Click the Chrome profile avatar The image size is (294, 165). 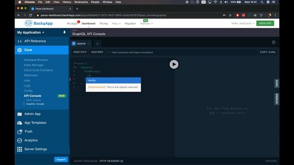(270, 15)
